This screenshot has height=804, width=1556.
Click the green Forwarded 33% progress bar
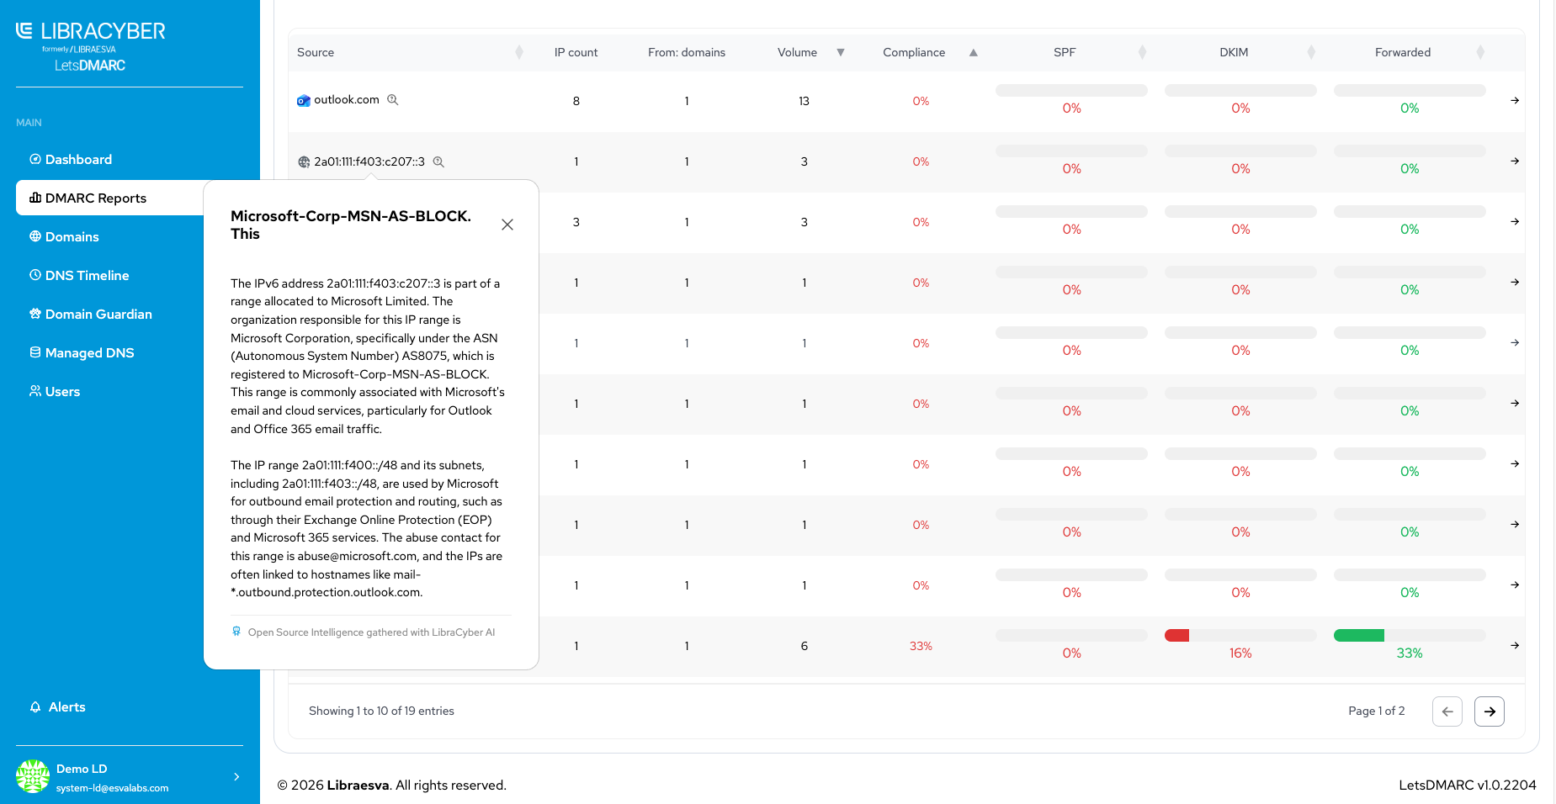pyautogui.click(x=1359, y=636)
